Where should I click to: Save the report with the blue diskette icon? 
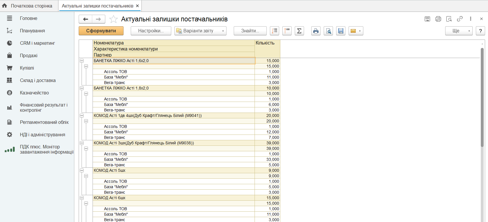point(341,31)
